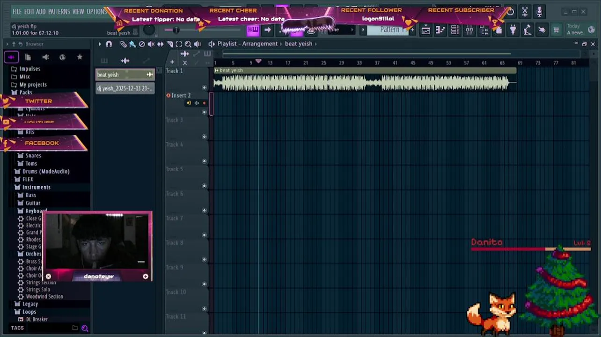This screenshot has height=337, width=601.
Task: Select the Paint brush tool
Action: (132, 44)
